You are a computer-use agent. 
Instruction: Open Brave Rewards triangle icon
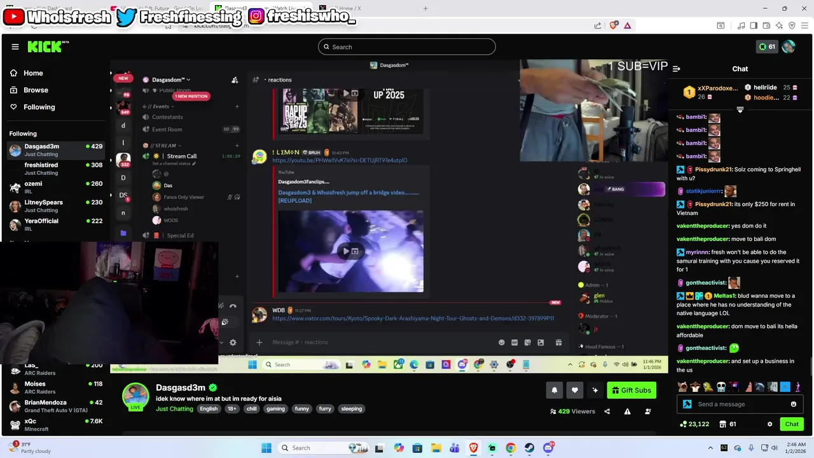[628, 25]
